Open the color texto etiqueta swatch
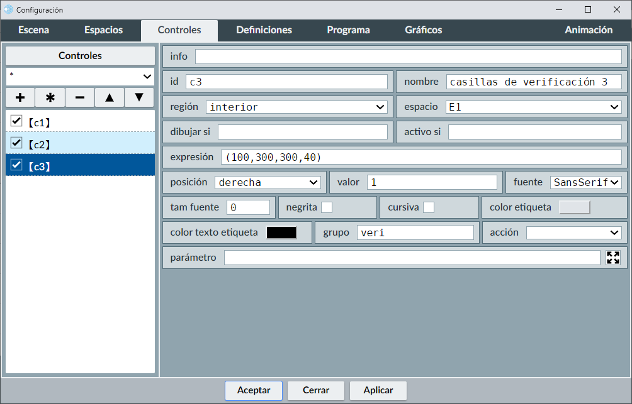This screenshot has height=404, width=632. tap(281, 232)
